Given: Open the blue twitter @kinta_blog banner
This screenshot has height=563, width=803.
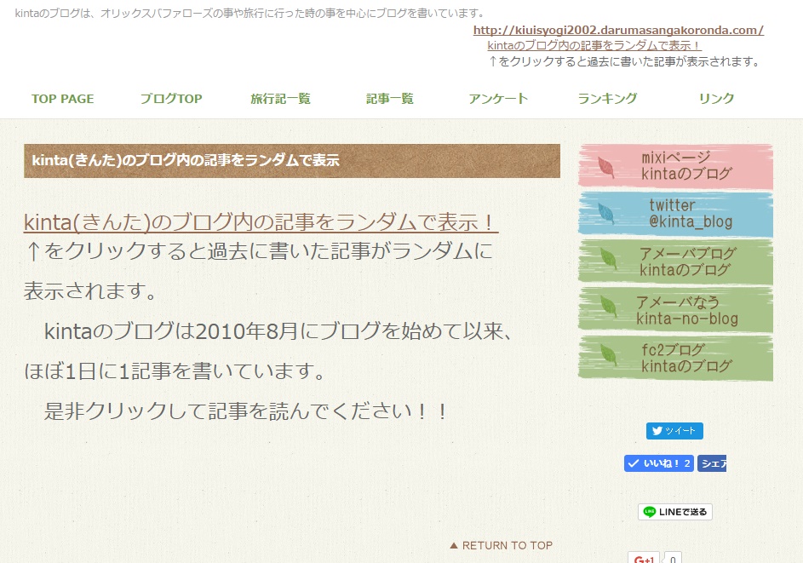Looking at the screenshot, I should [x=675, y=214].
